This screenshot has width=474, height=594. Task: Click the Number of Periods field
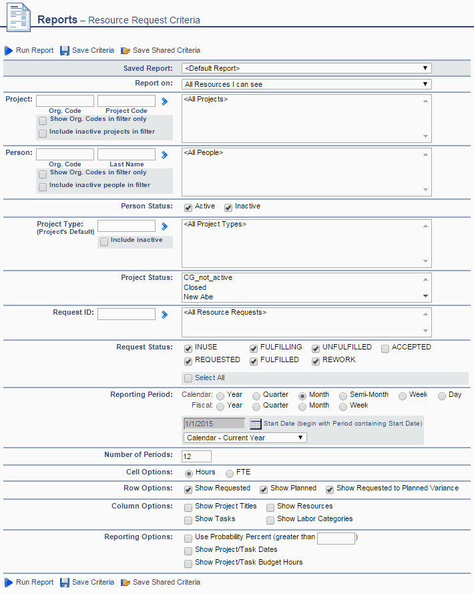196,456
